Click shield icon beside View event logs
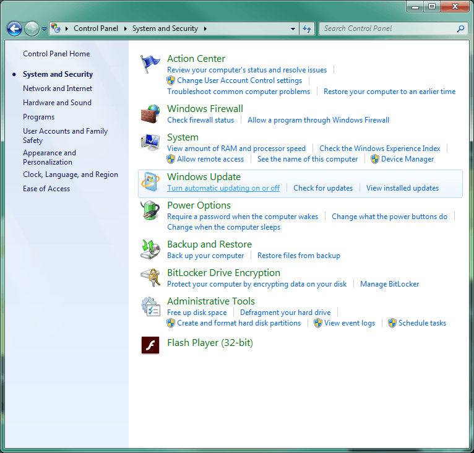The image size is (474, 453). click(318, 323)
